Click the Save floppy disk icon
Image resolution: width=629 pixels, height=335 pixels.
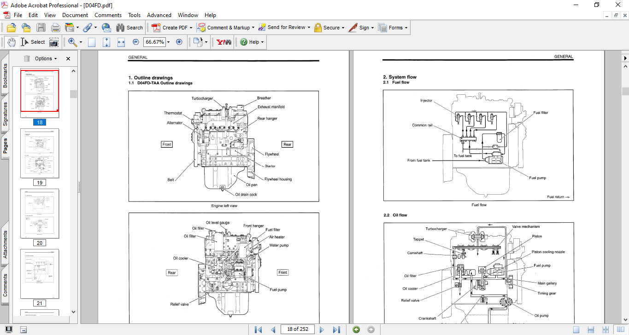pos(41,28)
